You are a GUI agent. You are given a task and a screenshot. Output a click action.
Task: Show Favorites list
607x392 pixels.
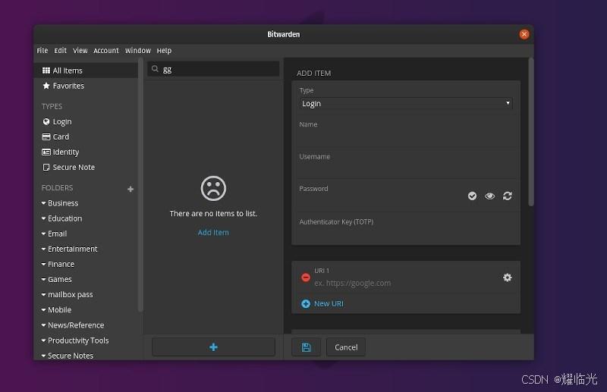tap(68, 86)
